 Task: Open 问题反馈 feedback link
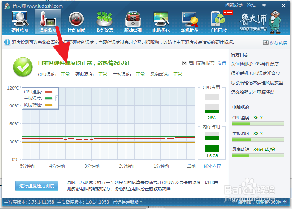pyautogui.click(x=234, y=5)
